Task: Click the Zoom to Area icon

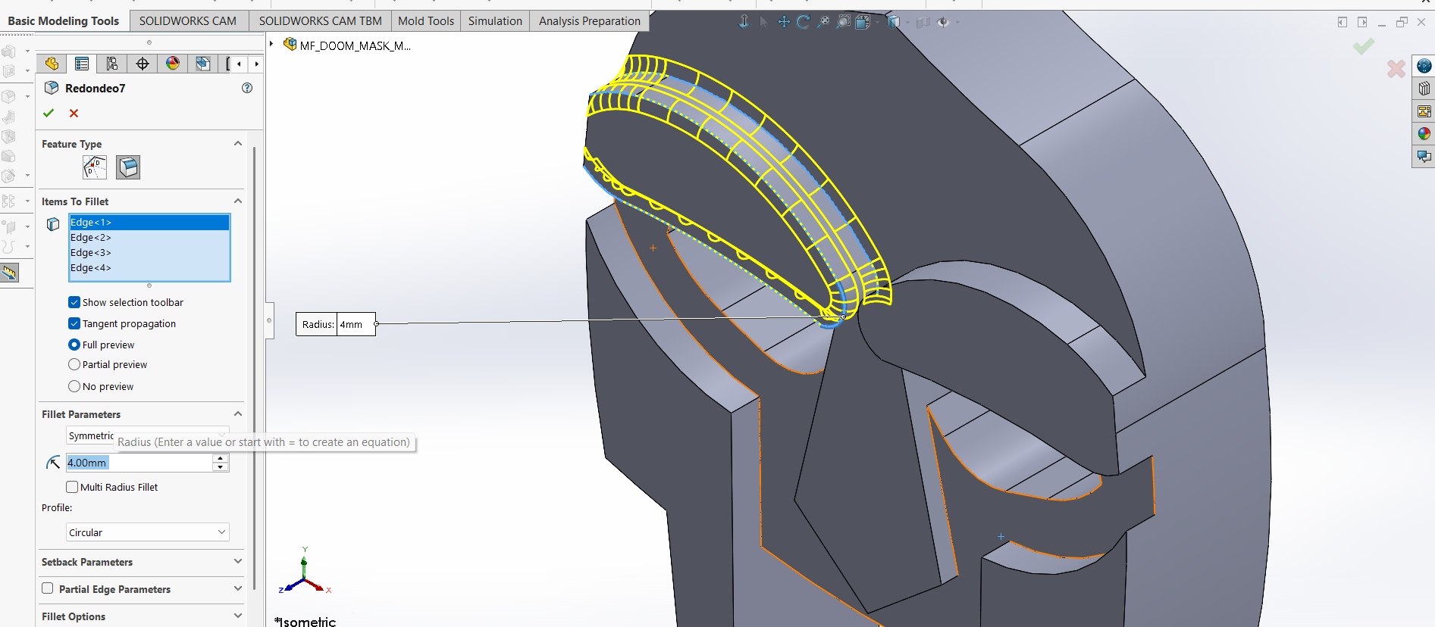Action: pos(843,22)
